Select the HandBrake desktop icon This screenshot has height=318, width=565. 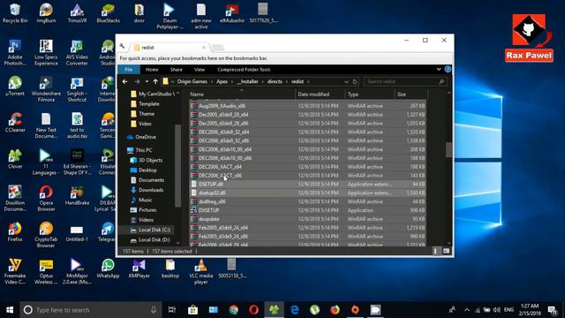tap(77, 195)
